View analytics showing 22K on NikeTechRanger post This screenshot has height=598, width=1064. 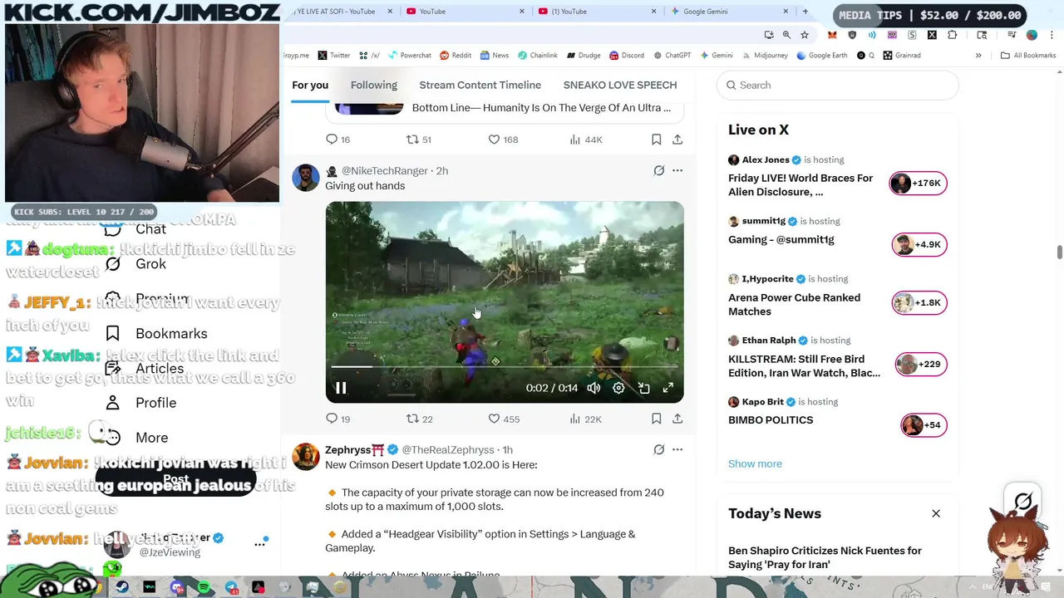pyautogui.click(x=585, y=419)
